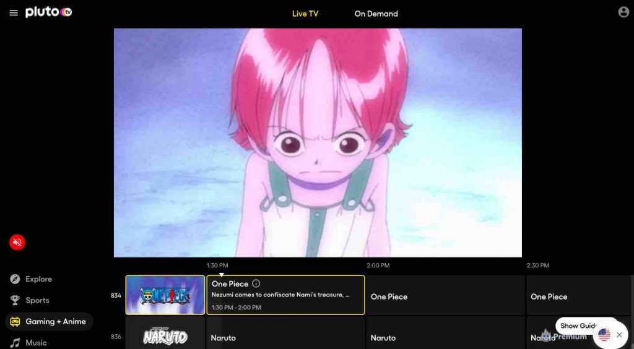Switch to On Demand tab
634x349 pixels.
(x=376, y=14)
